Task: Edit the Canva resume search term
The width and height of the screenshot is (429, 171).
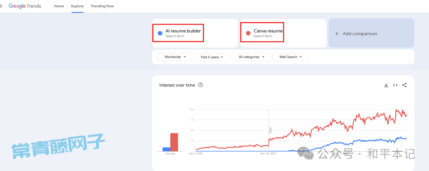Action: tap(268, 31)
